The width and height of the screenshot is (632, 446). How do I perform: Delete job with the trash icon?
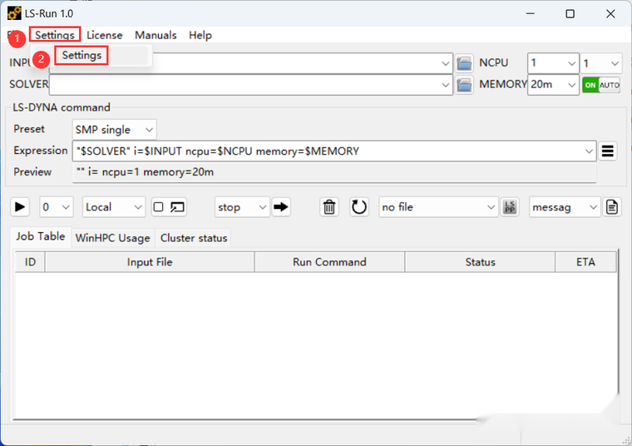pyautogui.click(x=329, y=207)
